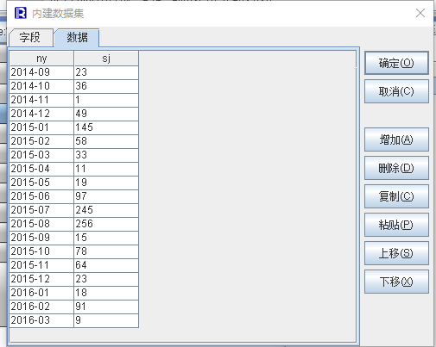Click the 确定(O) button
Image resolution: width=436 pixels, height=347 pixels.
pyautogui.click(x=396, y=63)
